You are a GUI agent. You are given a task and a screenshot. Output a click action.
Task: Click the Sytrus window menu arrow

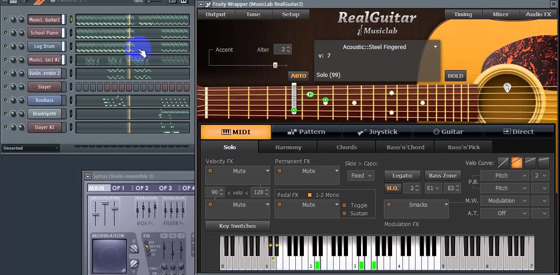click(x=88, y=176)
